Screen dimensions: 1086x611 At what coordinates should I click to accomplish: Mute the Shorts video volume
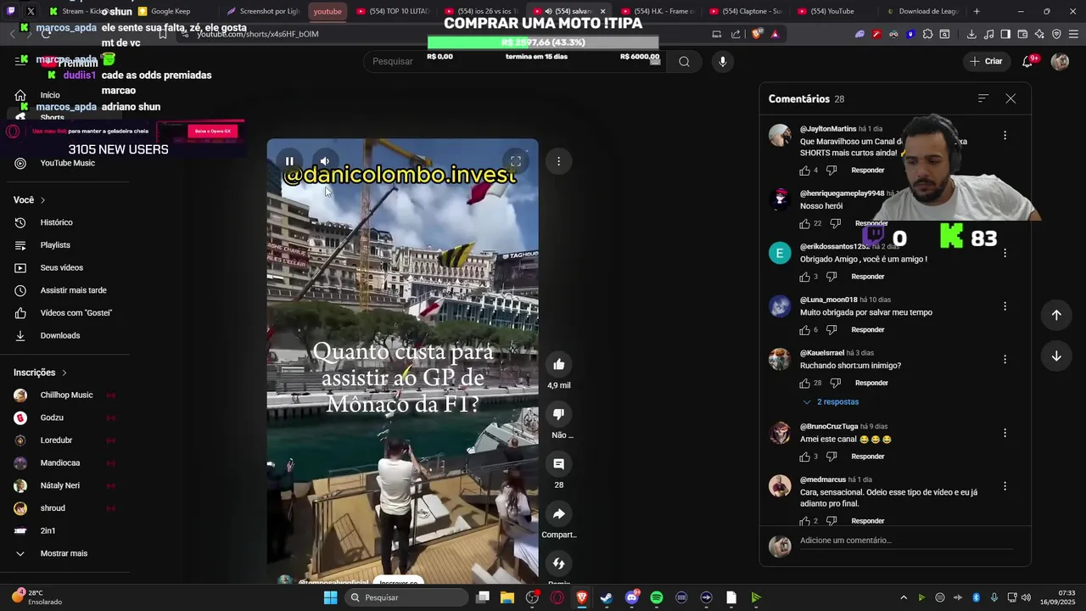(325, 161)
